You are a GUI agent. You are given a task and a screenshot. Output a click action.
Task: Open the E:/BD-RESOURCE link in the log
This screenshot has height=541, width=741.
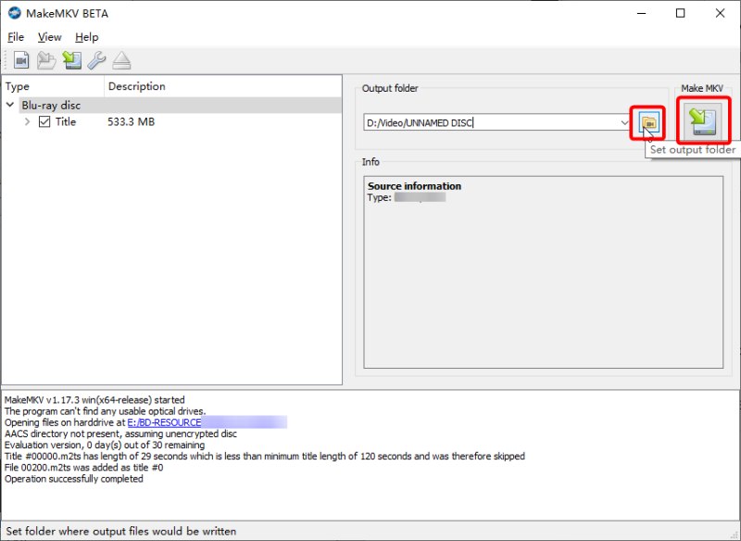pos(165,422)
